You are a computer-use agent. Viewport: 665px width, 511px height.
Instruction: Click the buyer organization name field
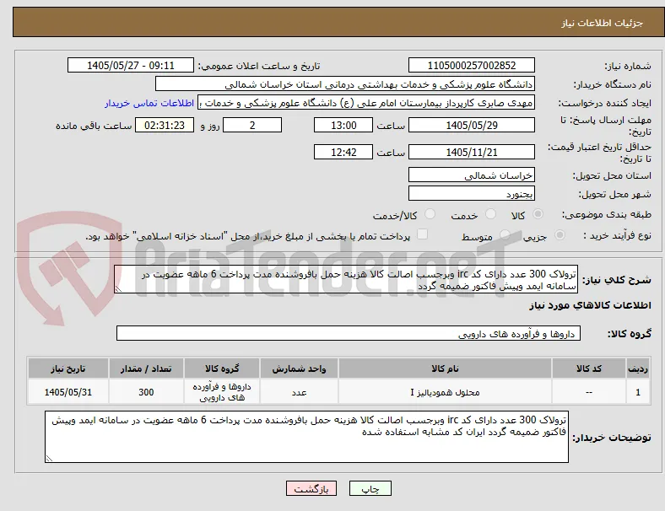click(345, 83)
